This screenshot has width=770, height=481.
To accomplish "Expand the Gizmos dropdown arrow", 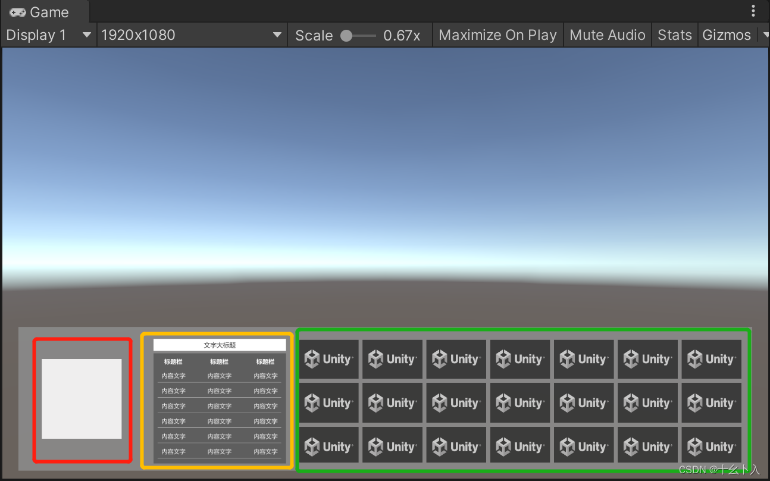I will (764, 35).
